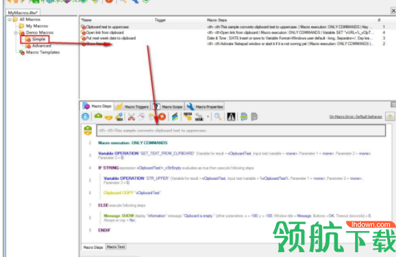The image size is (396, 257).
Task: Click the copy step icon
Action: tap(141, 117)
